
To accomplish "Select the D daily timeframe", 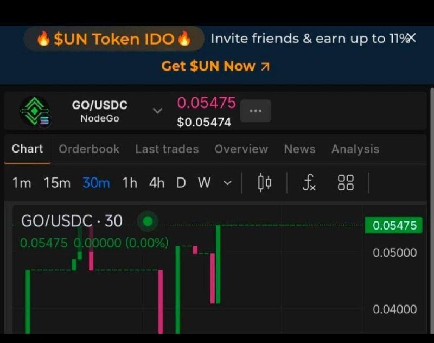I will coord(181,183).
